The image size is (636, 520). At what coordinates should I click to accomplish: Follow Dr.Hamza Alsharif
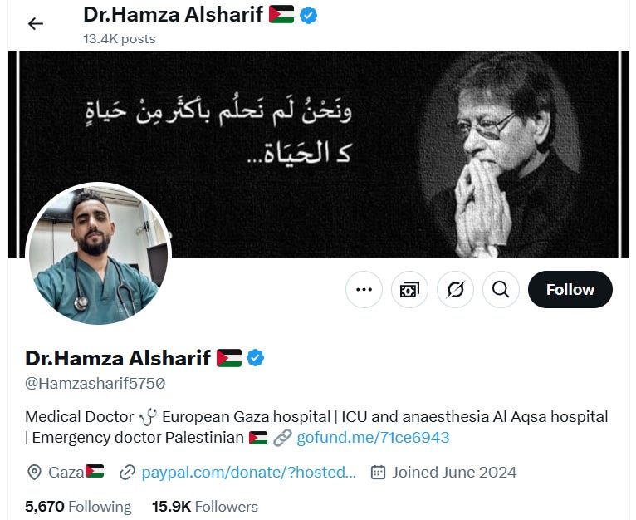[x=570, y=289]
